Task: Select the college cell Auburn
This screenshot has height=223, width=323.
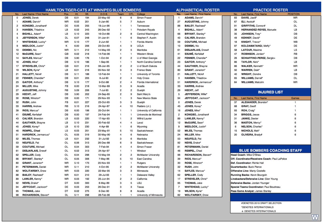Action: [x=141, y=22]
